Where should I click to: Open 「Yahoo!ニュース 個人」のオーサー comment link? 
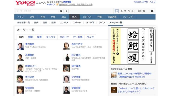pos(136,90)
